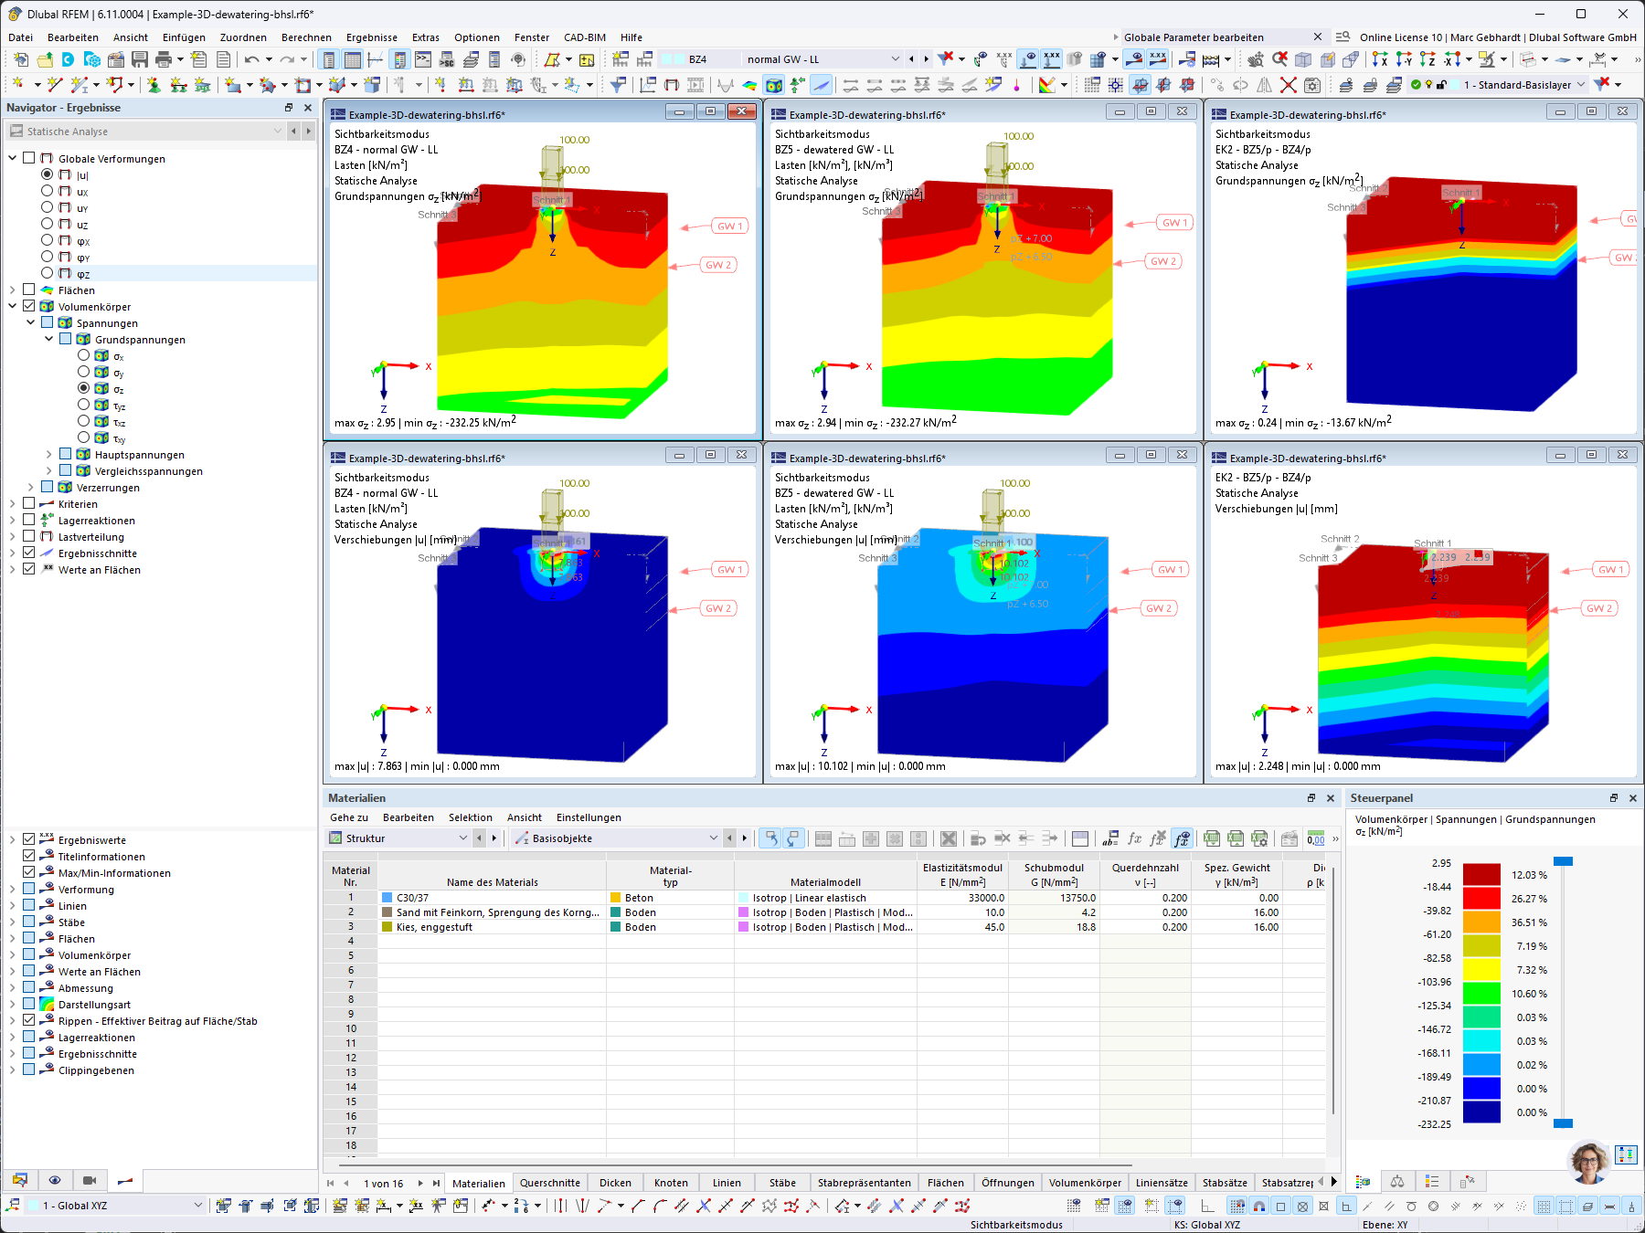Viewport: 1645px width, 1233px height.
Task: Expand the Hauptspannungen tree node
Action: click(x=49, y=454)
